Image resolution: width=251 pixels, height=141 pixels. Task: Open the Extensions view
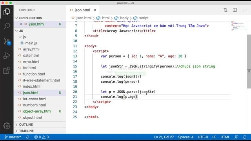(7, 70)
